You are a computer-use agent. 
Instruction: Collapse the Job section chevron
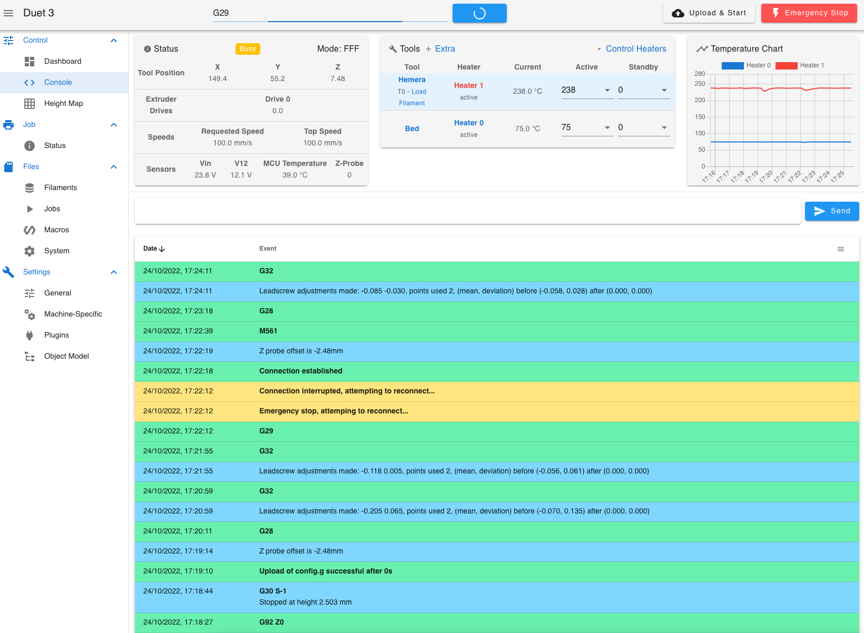[114, 124]
